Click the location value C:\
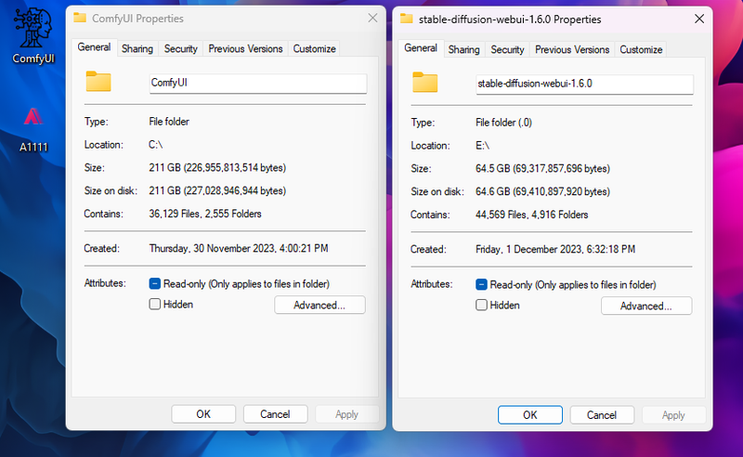The height and width of the screenshot is (457, 743). pyautogui.click(x=155, y=145)
